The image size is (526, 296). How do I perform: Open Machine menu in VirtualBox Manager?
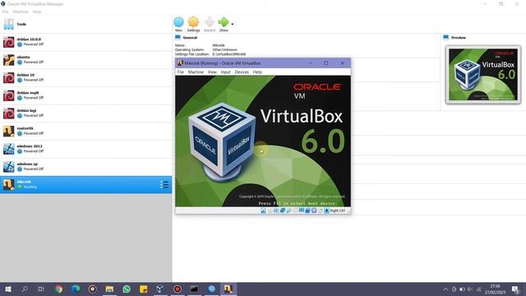21,12
